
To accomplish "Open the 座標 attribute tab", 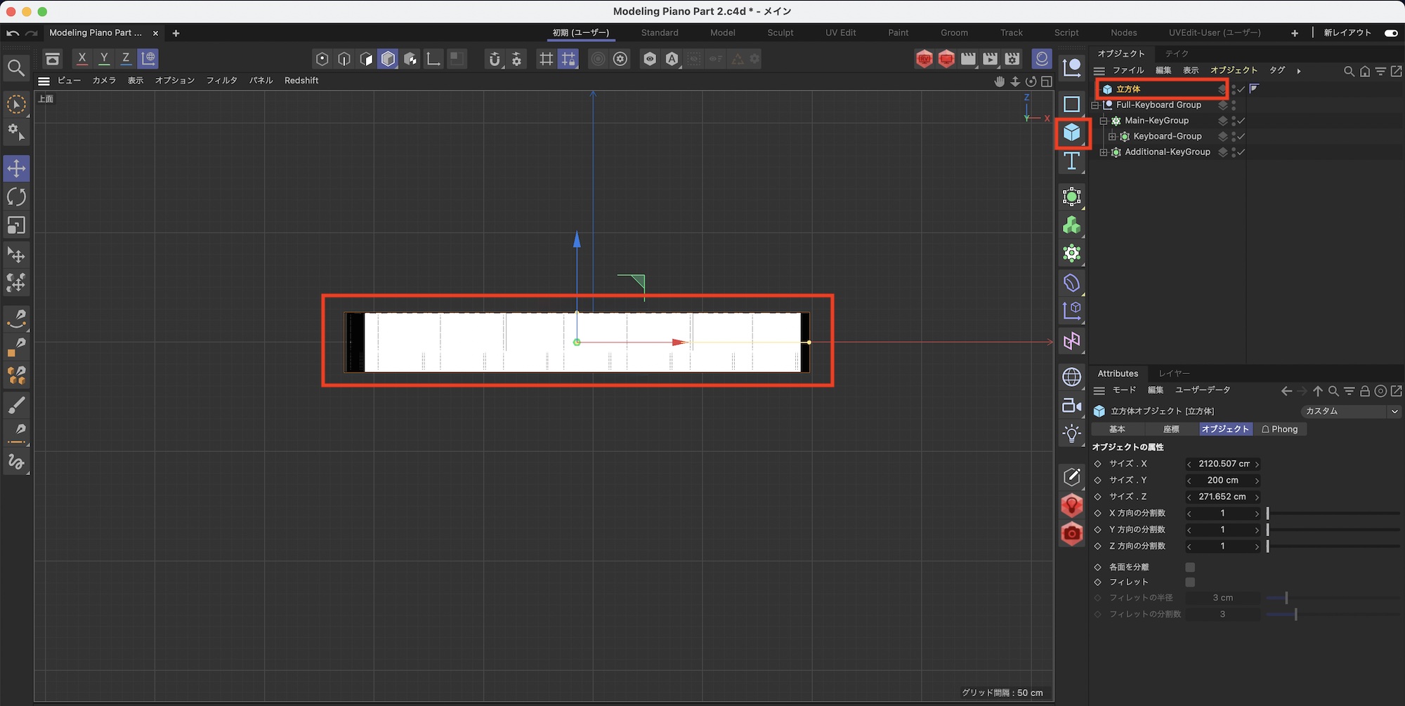I will [x=1171, y=429].
